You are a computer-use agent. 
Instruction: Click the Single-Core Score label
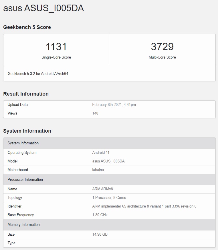(56, 57)
